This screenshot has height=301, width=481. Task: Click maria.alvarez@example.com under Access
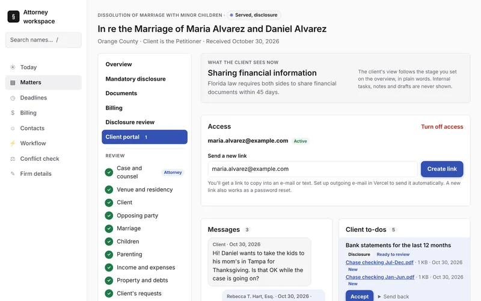(248, 141)
